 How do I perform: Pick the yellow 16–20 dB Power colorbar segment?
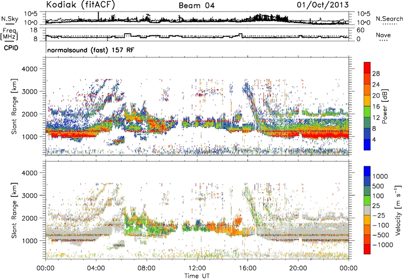click(x=367, y=101)
